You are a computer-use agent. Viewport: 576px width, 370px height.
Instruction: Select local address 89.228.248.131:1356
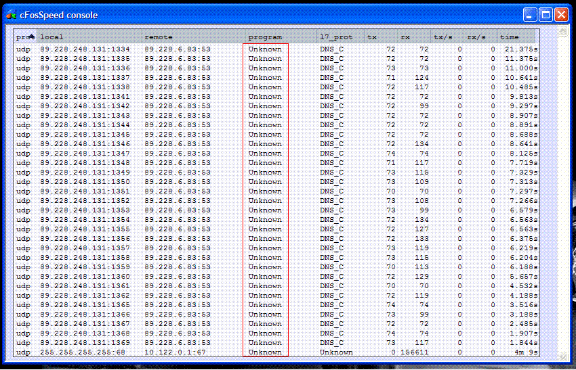coord(85,239)
